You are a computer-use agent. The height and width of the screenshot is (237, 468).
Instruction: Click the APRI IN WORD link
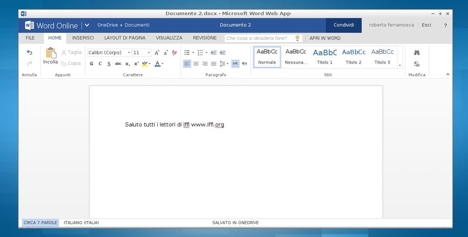coord(325,38)
